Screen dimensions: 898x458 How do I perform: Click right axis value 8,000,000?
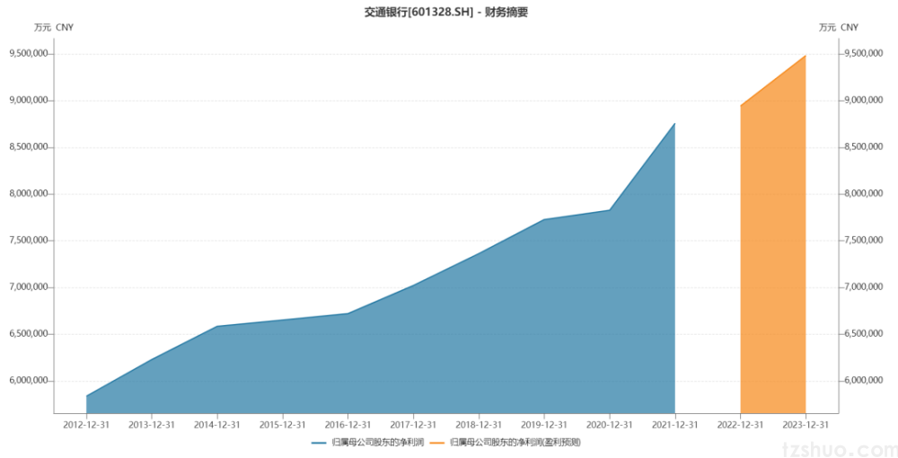[x=864, y=193]
